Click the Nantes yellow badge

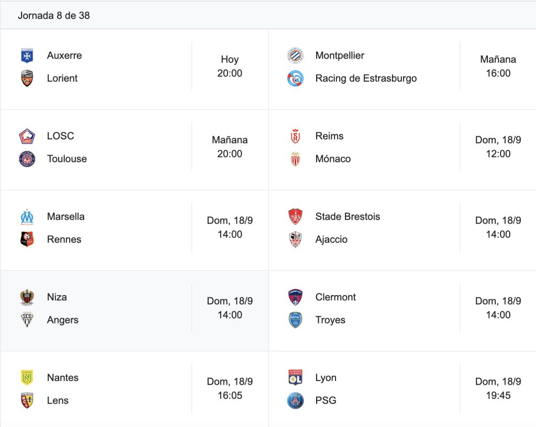point(27,377)
